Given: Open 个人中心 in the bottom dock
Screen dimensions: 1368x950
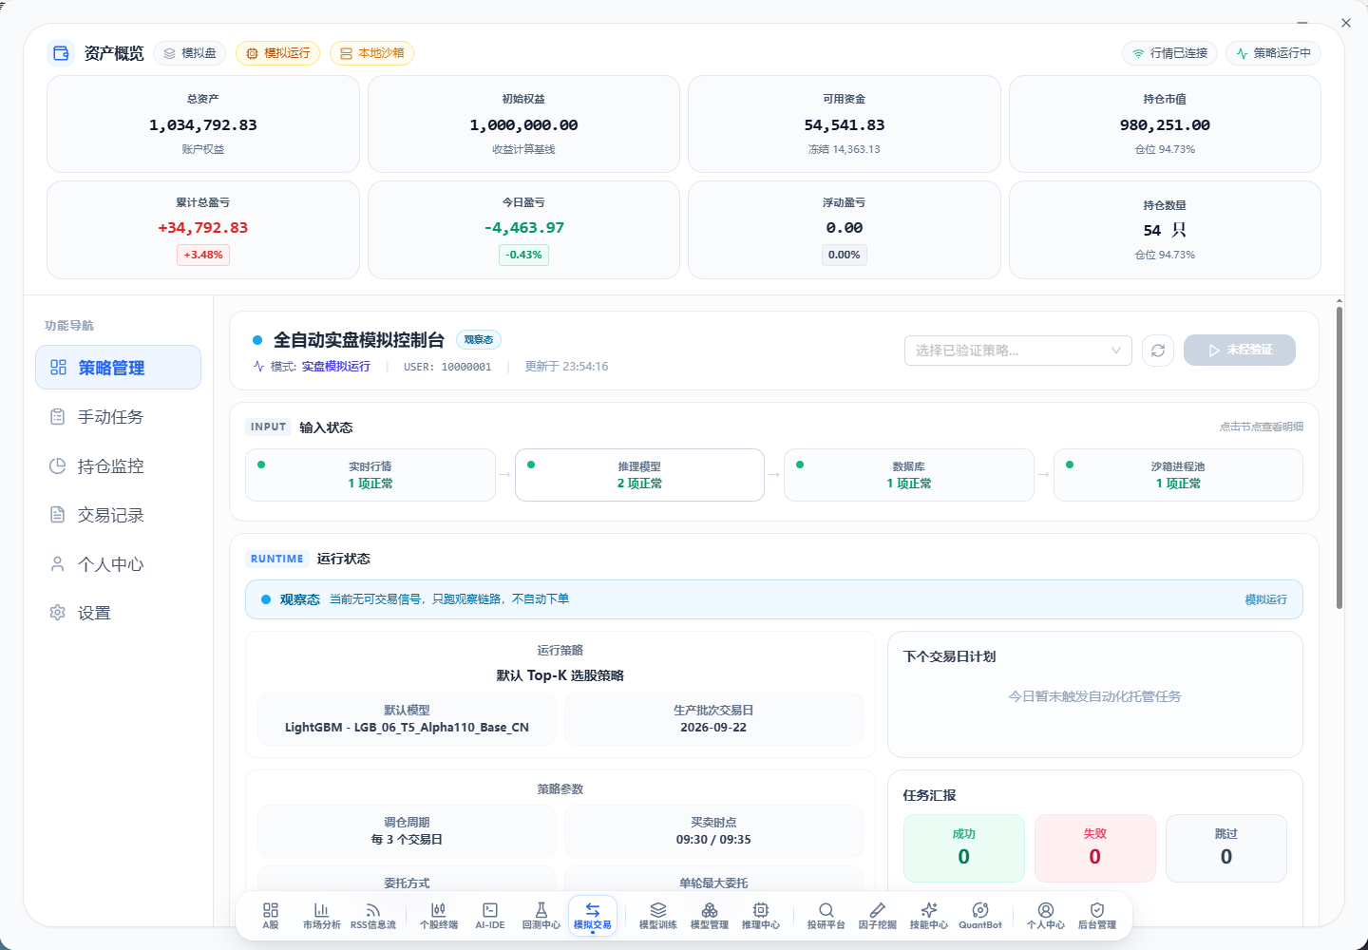Looking at the screenshot, I should click(x=1046, y=916).
